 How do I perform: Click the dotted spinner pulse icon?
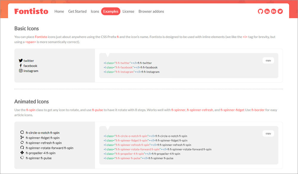(22, 158)
